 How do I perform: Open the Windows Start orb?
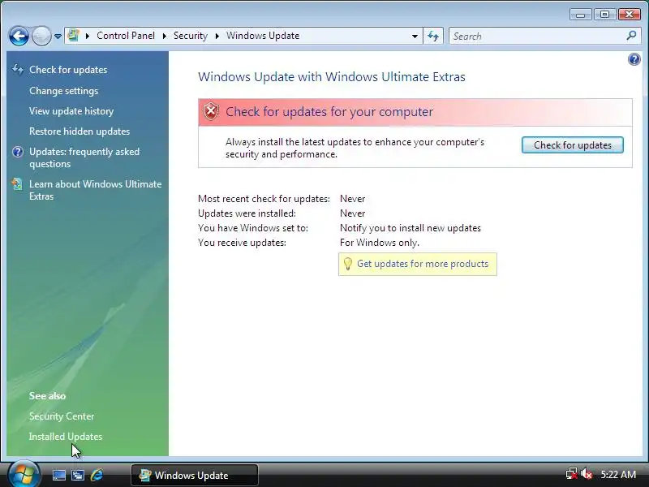[x=24, y=474]
